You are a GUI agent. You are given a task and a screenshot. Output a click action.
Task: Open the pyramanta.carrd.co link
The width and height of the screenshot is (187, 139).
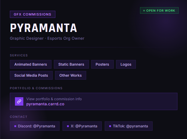click(45, 104)
